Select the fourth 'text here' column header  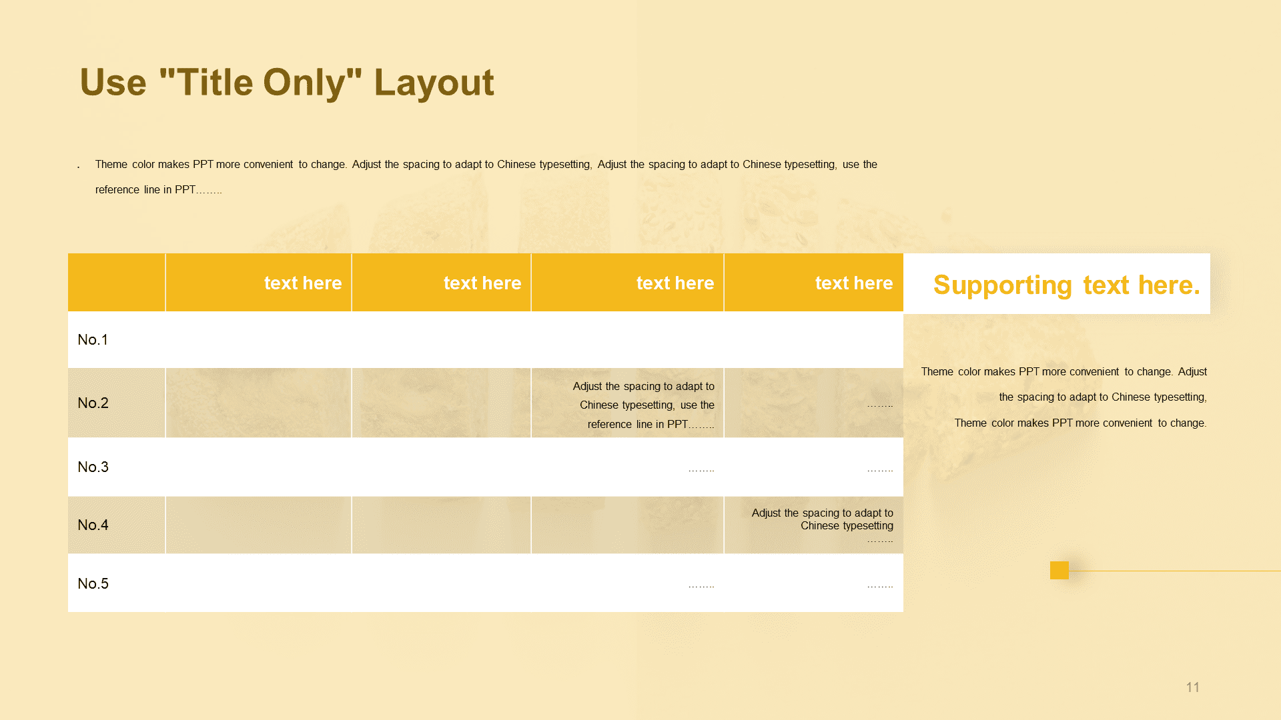(814, 283)
